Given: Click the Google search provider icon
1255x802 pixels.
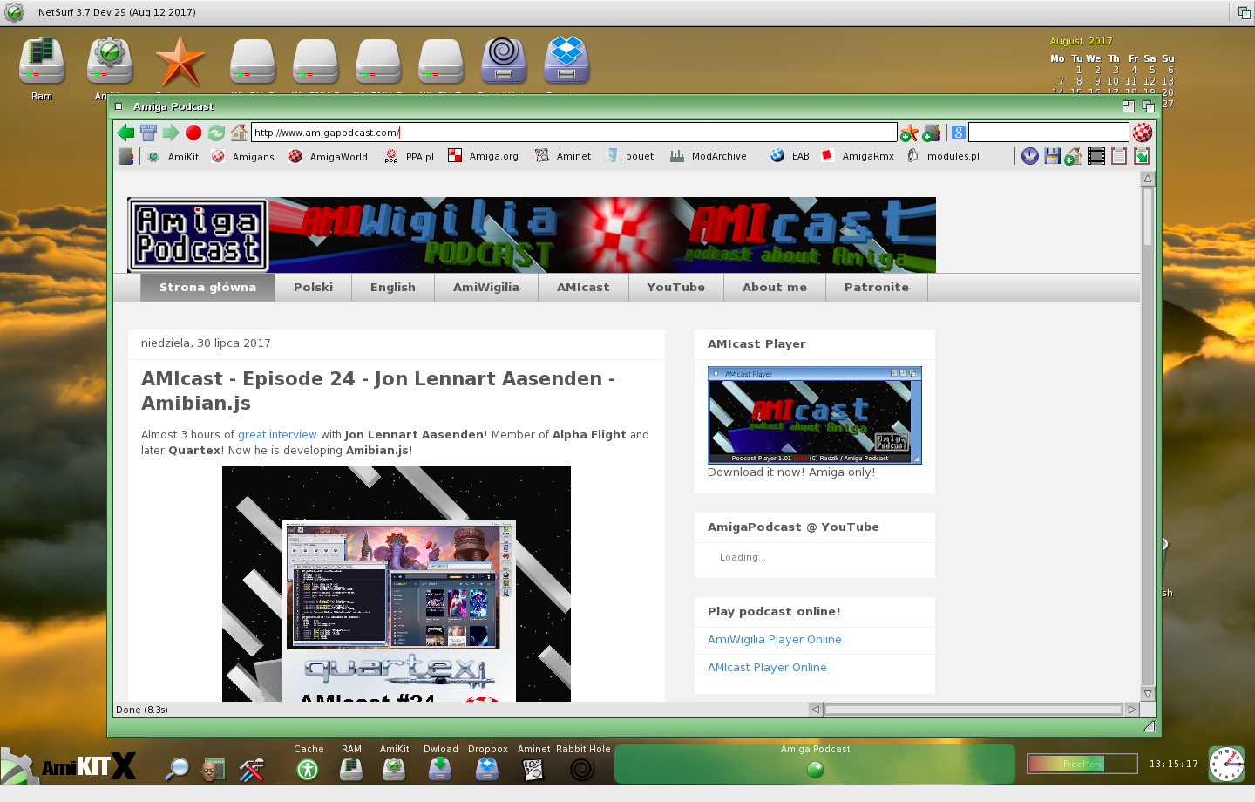Looking at the screenshot, I should [958, 133].
